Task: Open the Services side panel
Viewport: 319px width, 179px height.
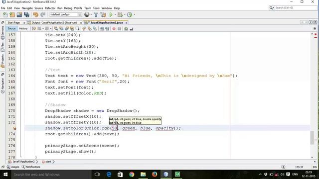Action: click(x=2, y=32)
